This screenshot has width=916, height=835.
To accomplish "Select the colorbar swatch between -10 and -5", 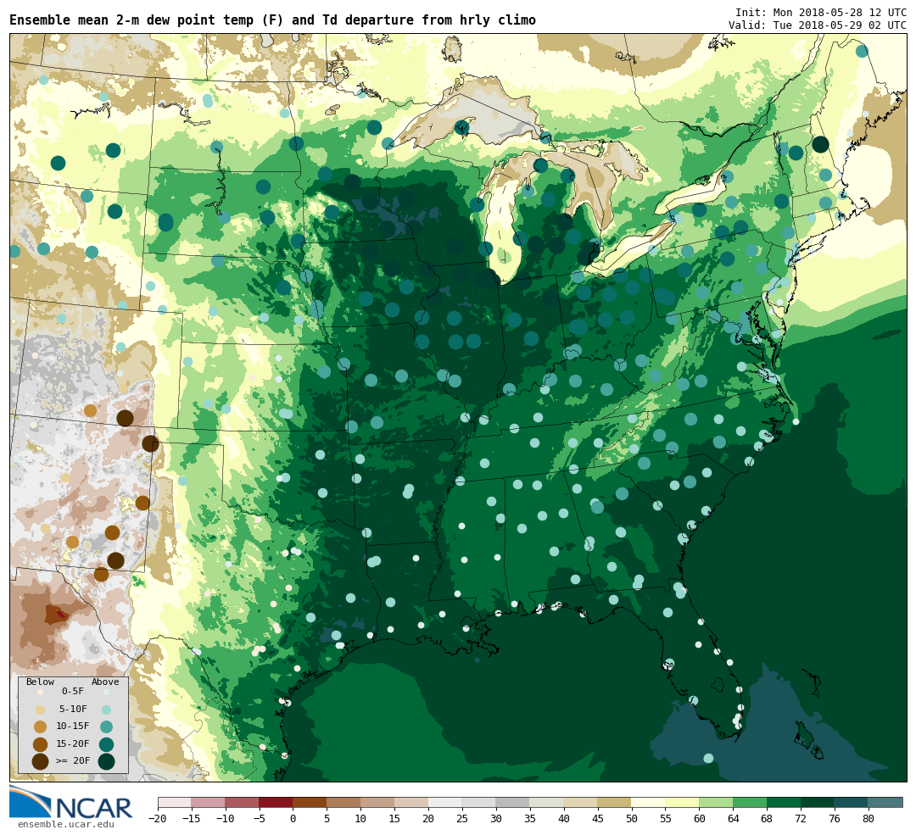I will pyautogui.click(x=243, y=802).
